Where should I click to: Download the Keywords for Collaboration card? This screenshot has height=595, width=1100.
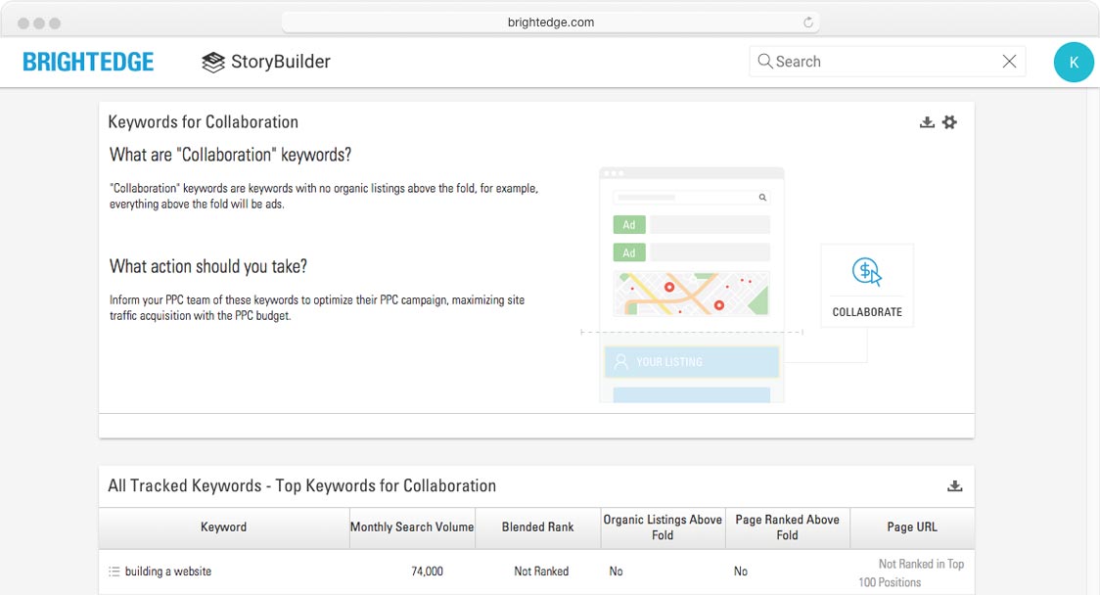(x=927, y=122)
